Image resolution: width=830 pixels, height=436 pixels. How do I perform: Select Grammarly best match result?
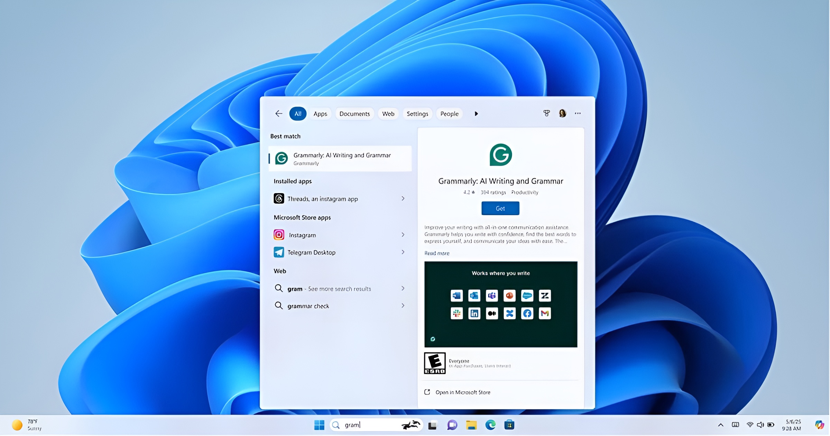340,158
